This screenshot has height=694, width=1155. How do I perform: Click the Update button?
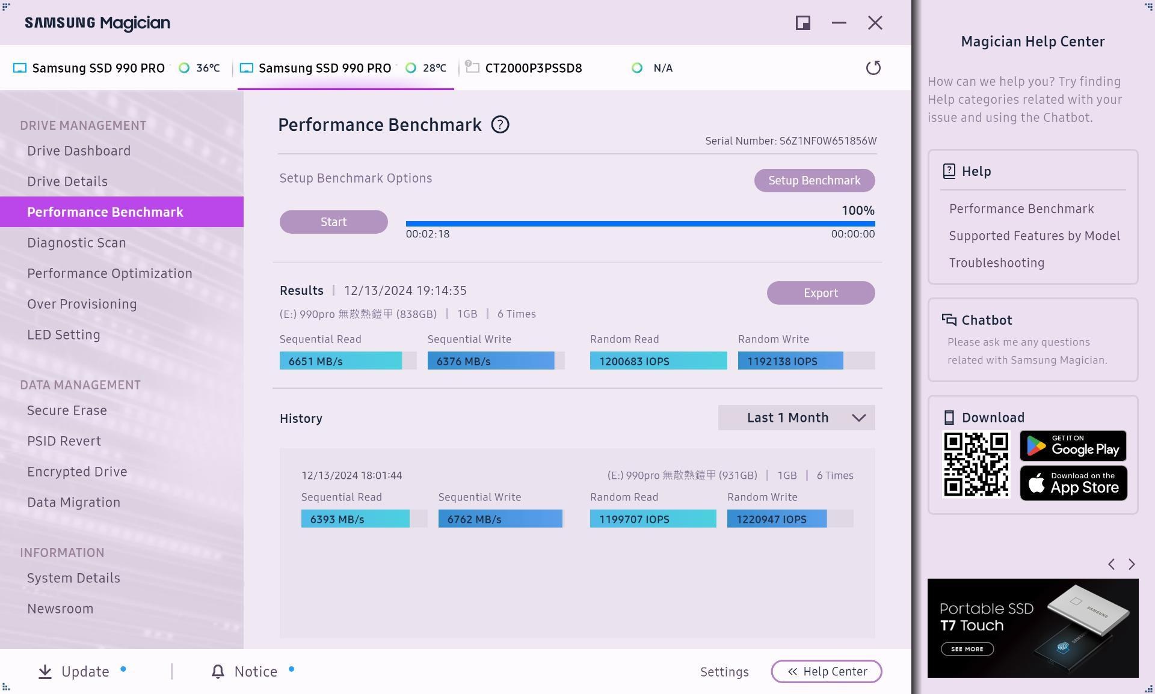click(82, 672)
